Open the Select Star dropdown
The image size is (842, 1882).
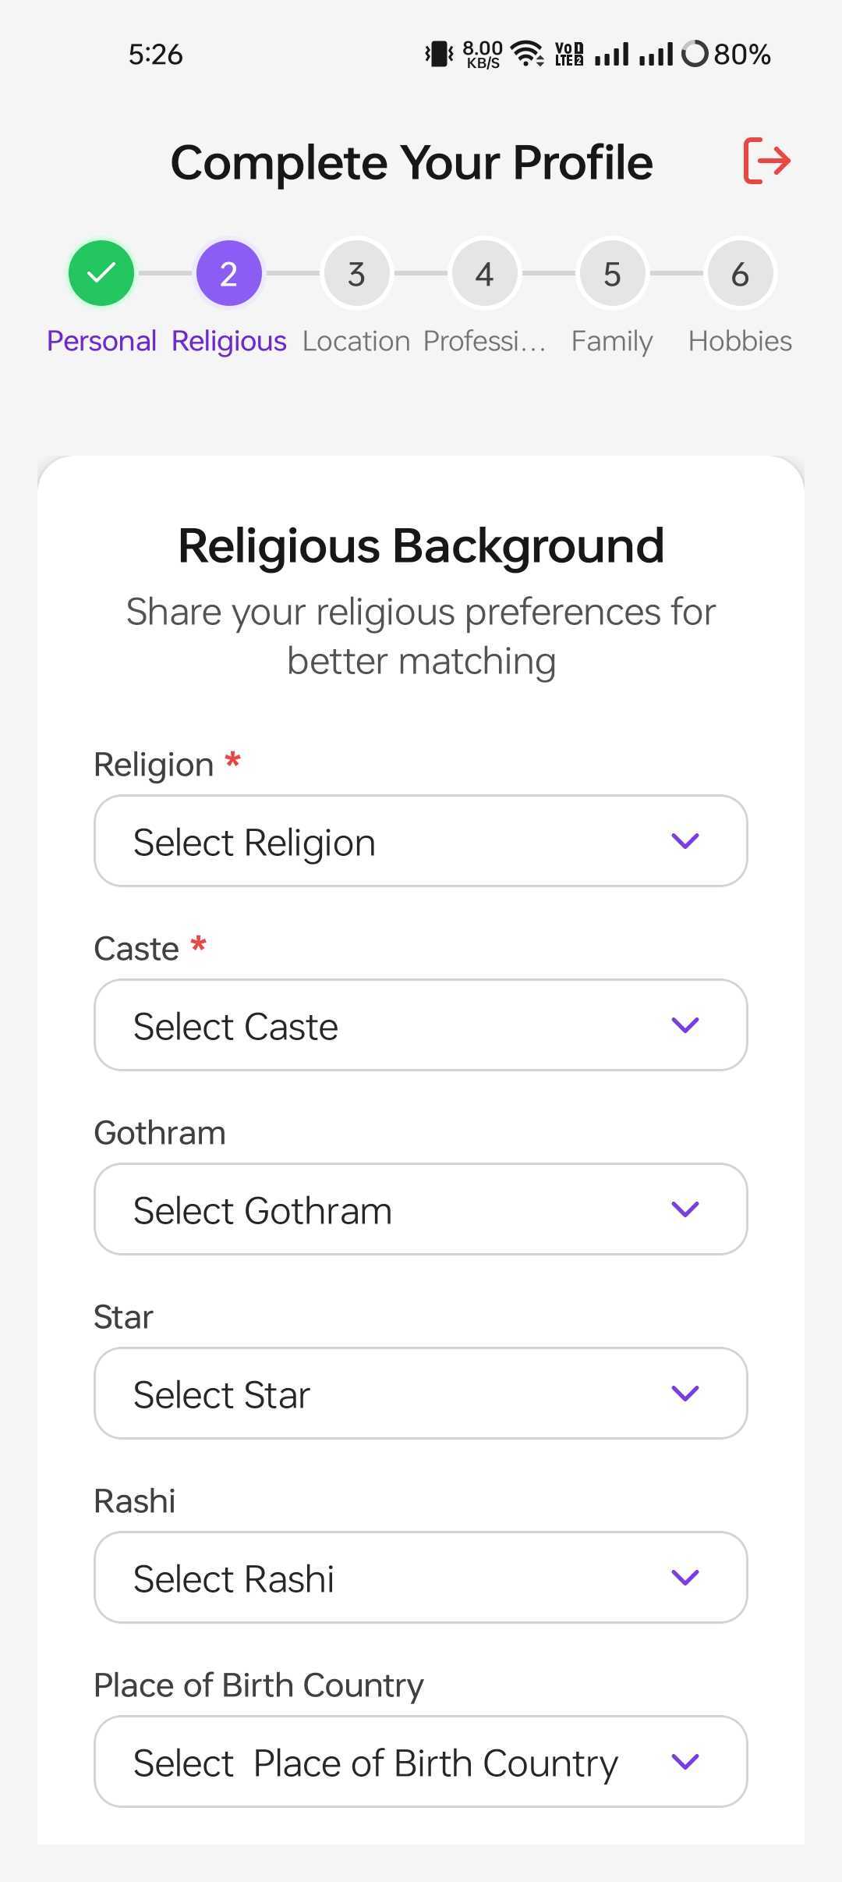[421, 1394]
